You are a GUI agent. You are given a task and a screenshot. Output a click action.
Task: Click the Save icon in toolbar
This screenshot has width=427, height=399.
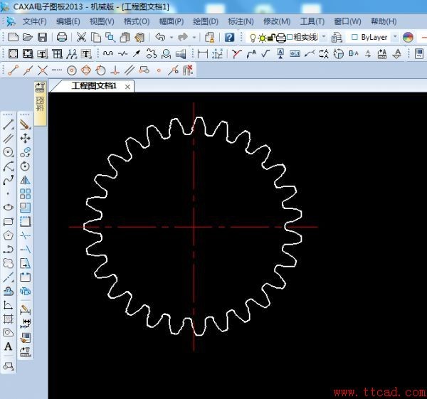[42, 37]
